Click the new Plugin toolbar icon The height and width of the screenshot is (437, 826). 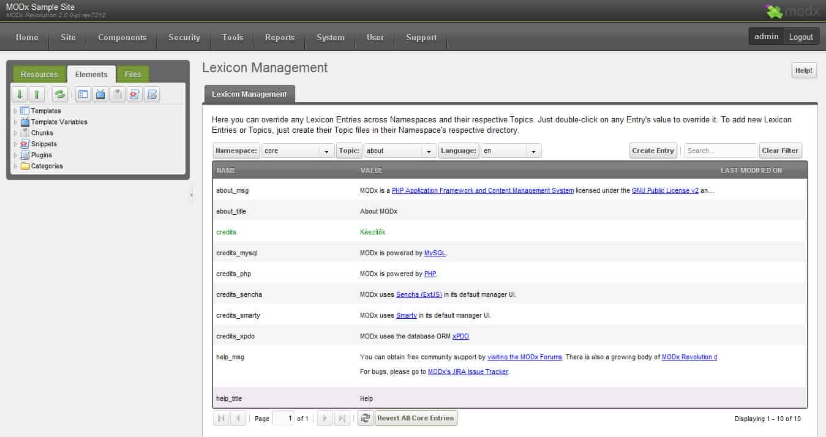pos(152,94)
